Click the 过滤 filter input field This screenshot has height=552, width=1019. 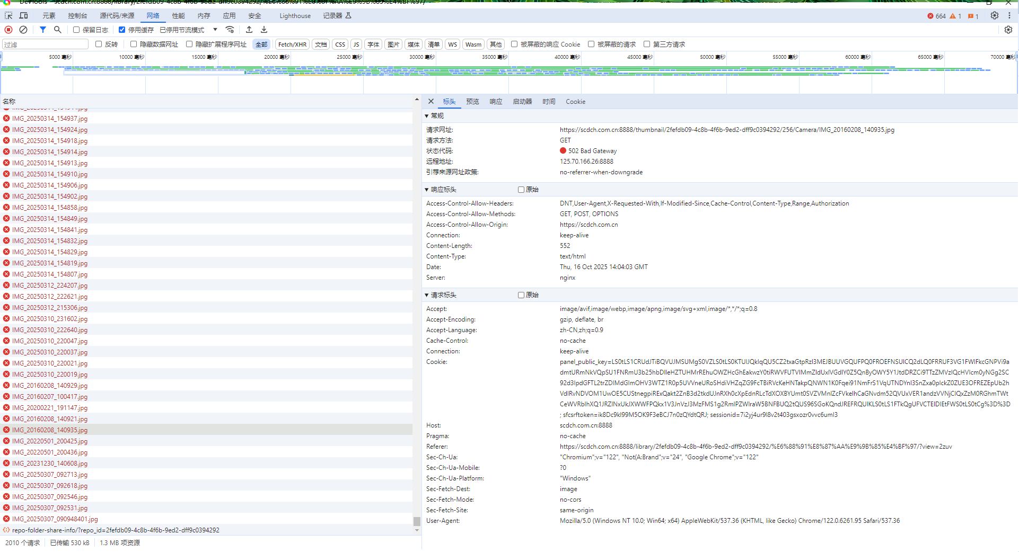[x=45, y=44]
